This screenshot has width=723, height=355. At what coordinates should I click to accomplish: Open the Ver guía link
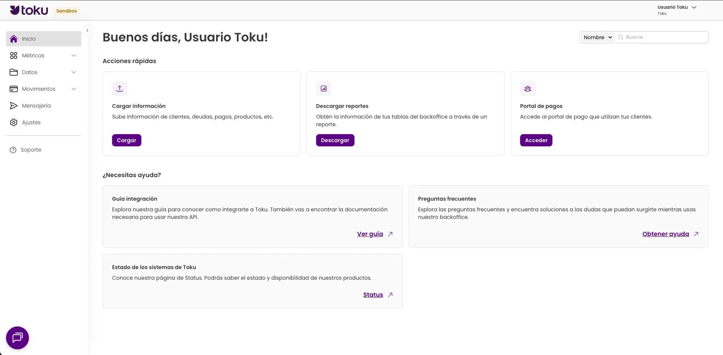(x=370, y=234)
